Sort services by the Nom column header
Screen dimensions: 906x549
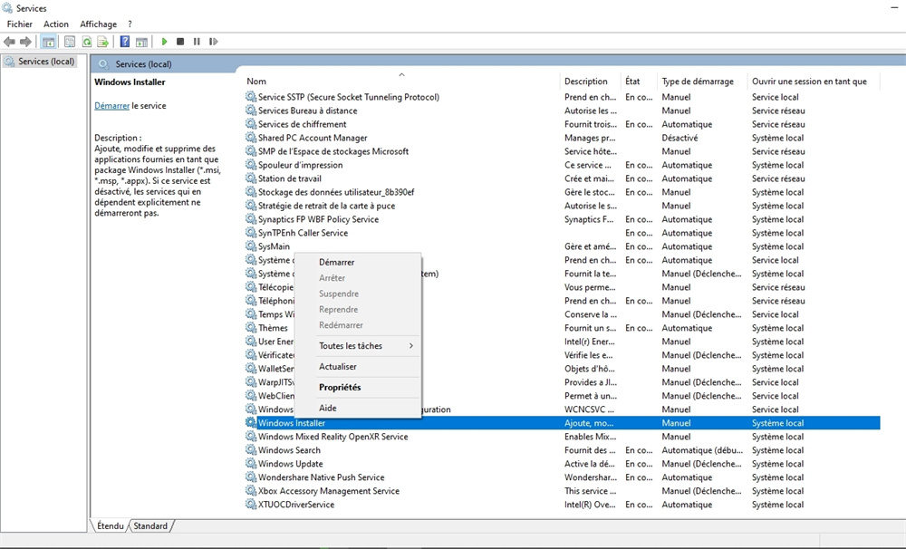[x=257, y=82]
